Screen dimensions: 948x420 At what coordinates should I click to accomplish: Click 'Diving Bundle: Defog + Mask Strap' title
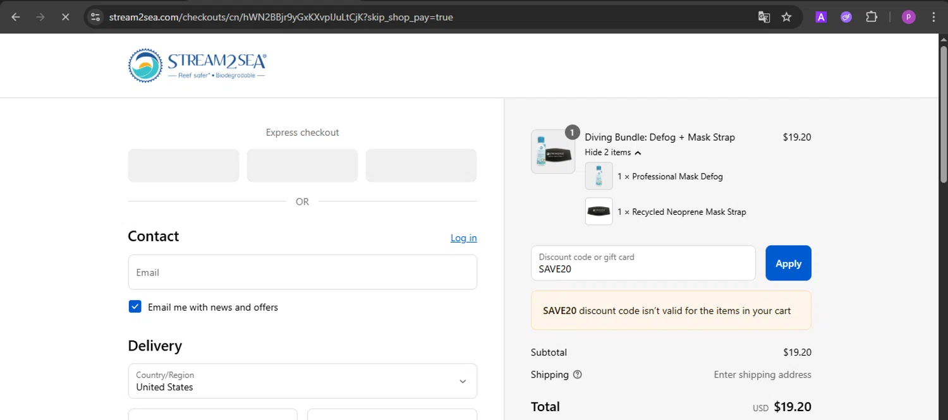pyautogui.click(x=660, y=137)
